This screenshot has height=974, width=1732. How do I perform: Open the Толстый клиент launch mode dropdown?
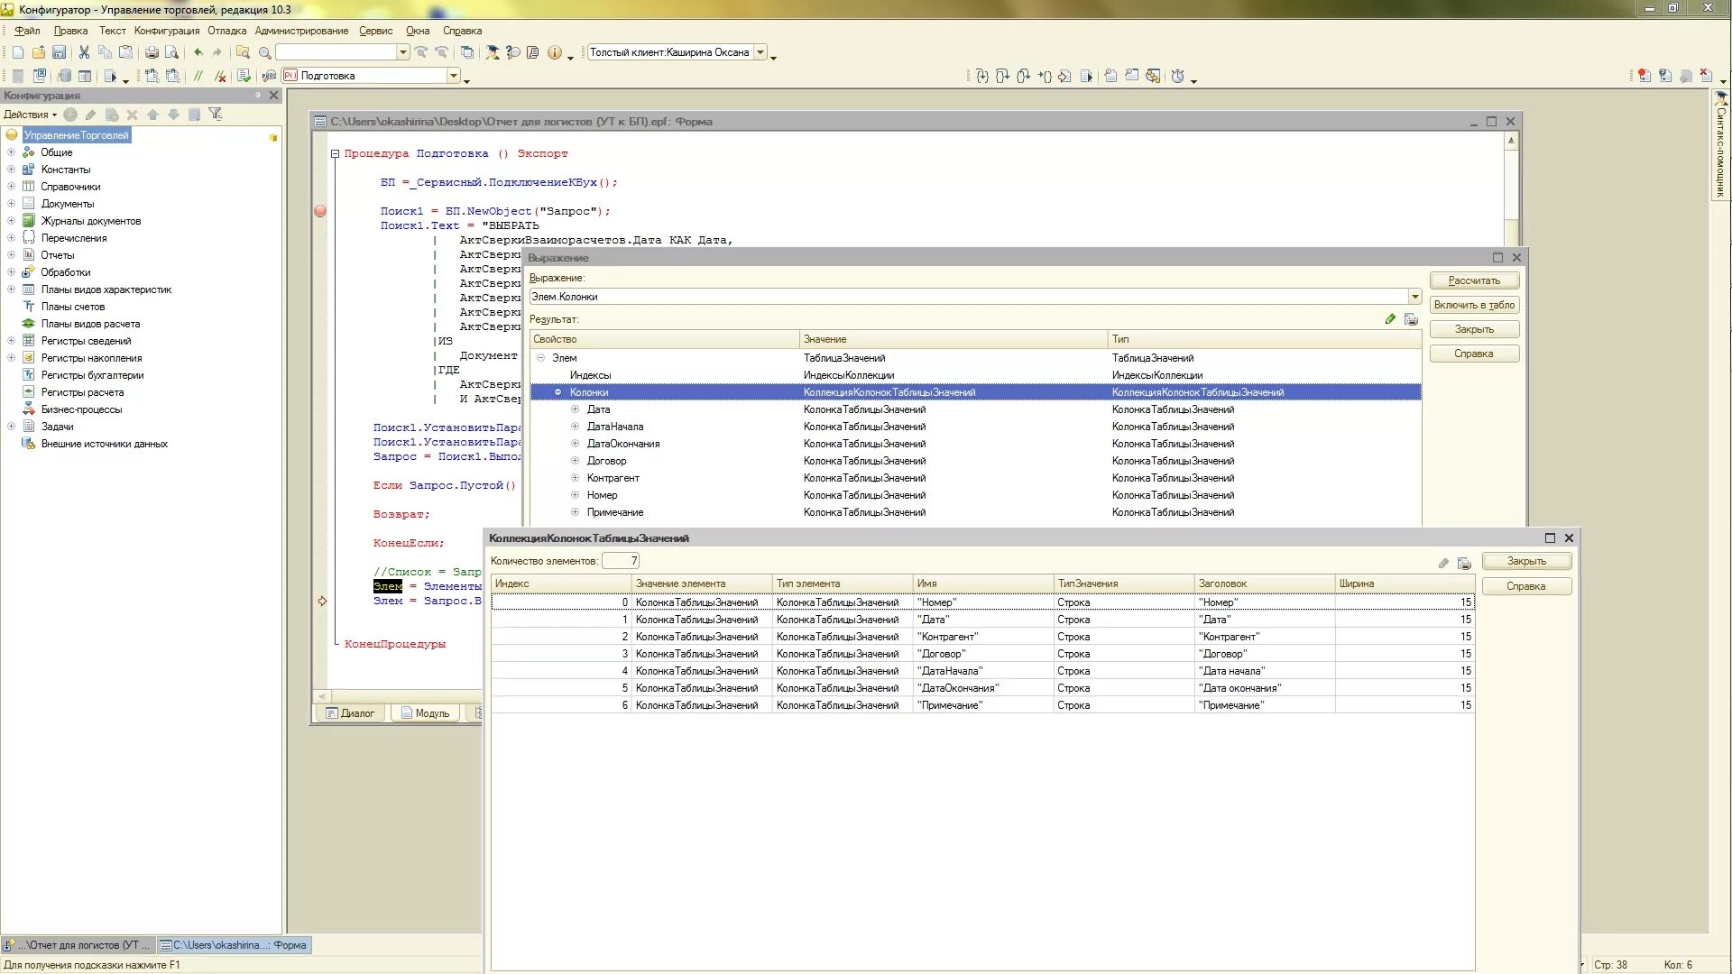click(760, 52)
